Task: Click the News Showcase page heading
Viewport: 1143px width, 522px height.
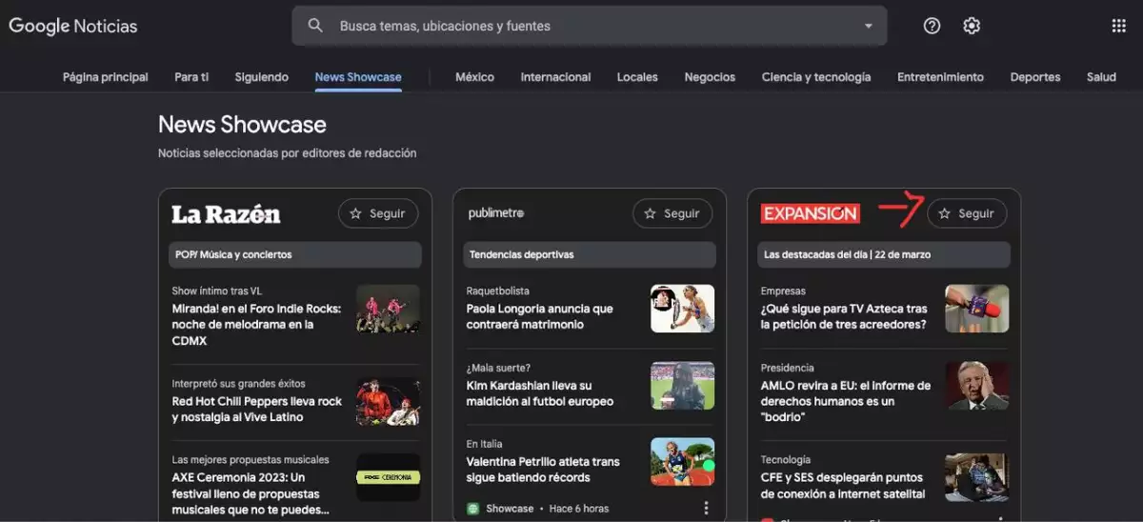Action: point(242,125)
